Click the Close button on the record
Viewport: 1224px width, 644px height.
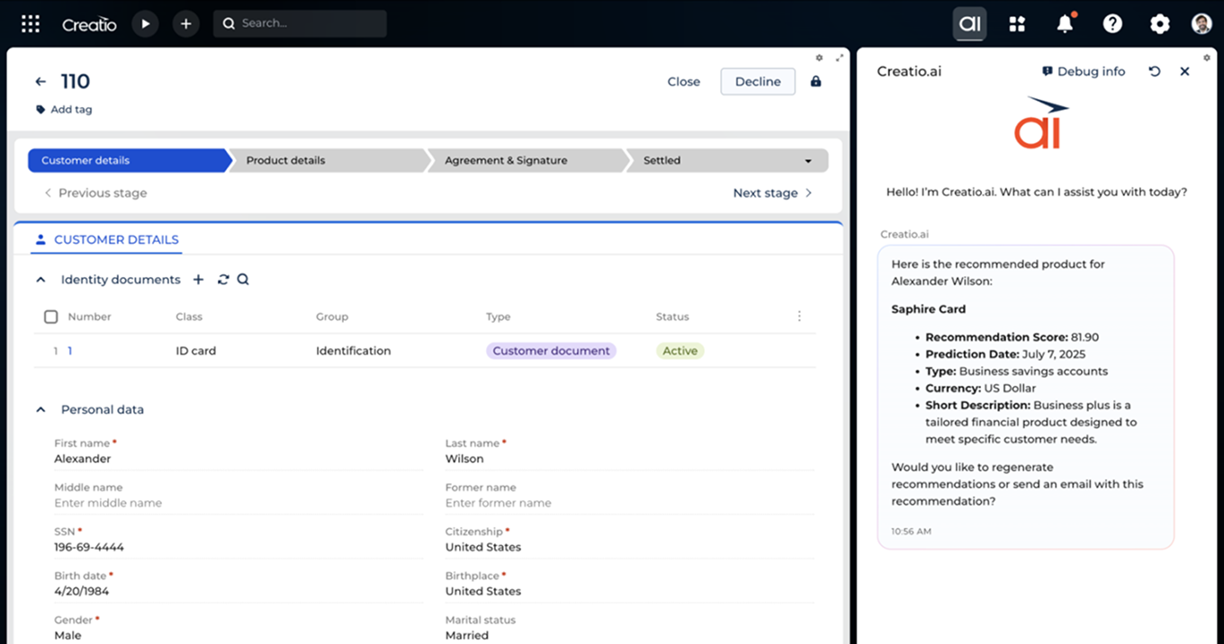683,82
